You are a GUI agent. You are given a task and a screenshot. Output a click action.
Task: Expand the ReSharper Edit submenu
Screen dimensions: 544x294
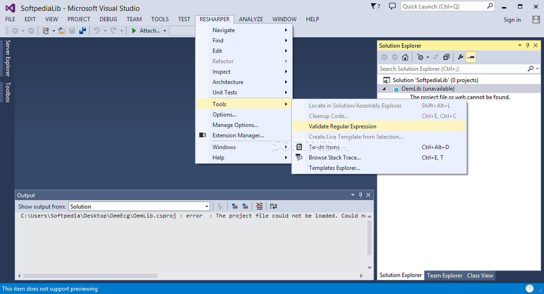click(x=244, y=51)
